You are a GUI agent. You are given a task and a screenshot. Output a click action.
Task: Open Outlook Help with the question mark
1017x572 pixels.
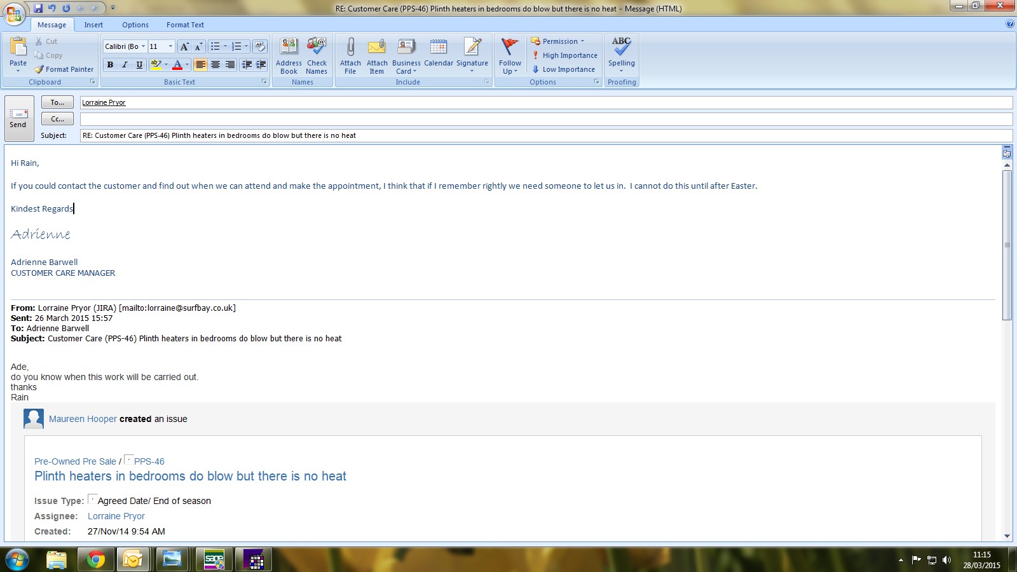[x=1010, y=24]
